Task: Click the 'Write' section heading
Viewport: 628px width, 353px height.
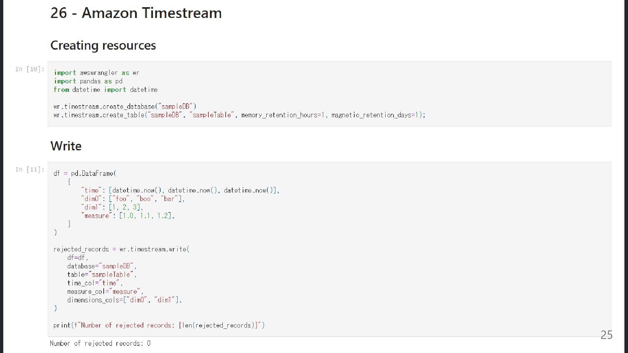Action: (x=66, y=146)
